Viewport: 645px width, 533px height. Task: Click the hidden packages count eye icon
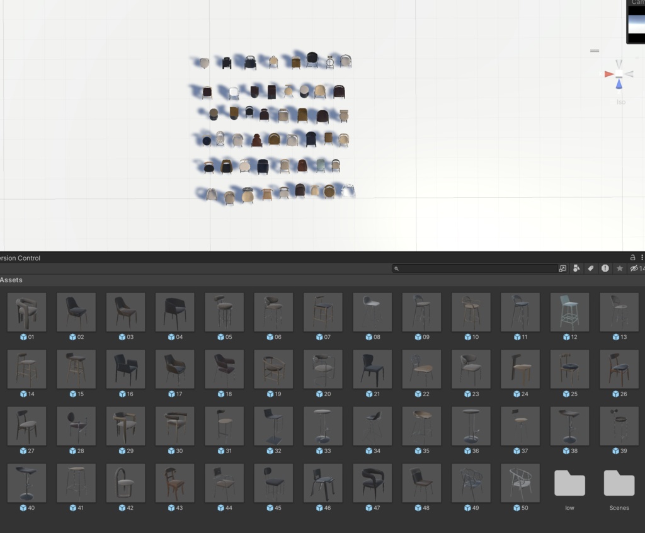[633, 268]
